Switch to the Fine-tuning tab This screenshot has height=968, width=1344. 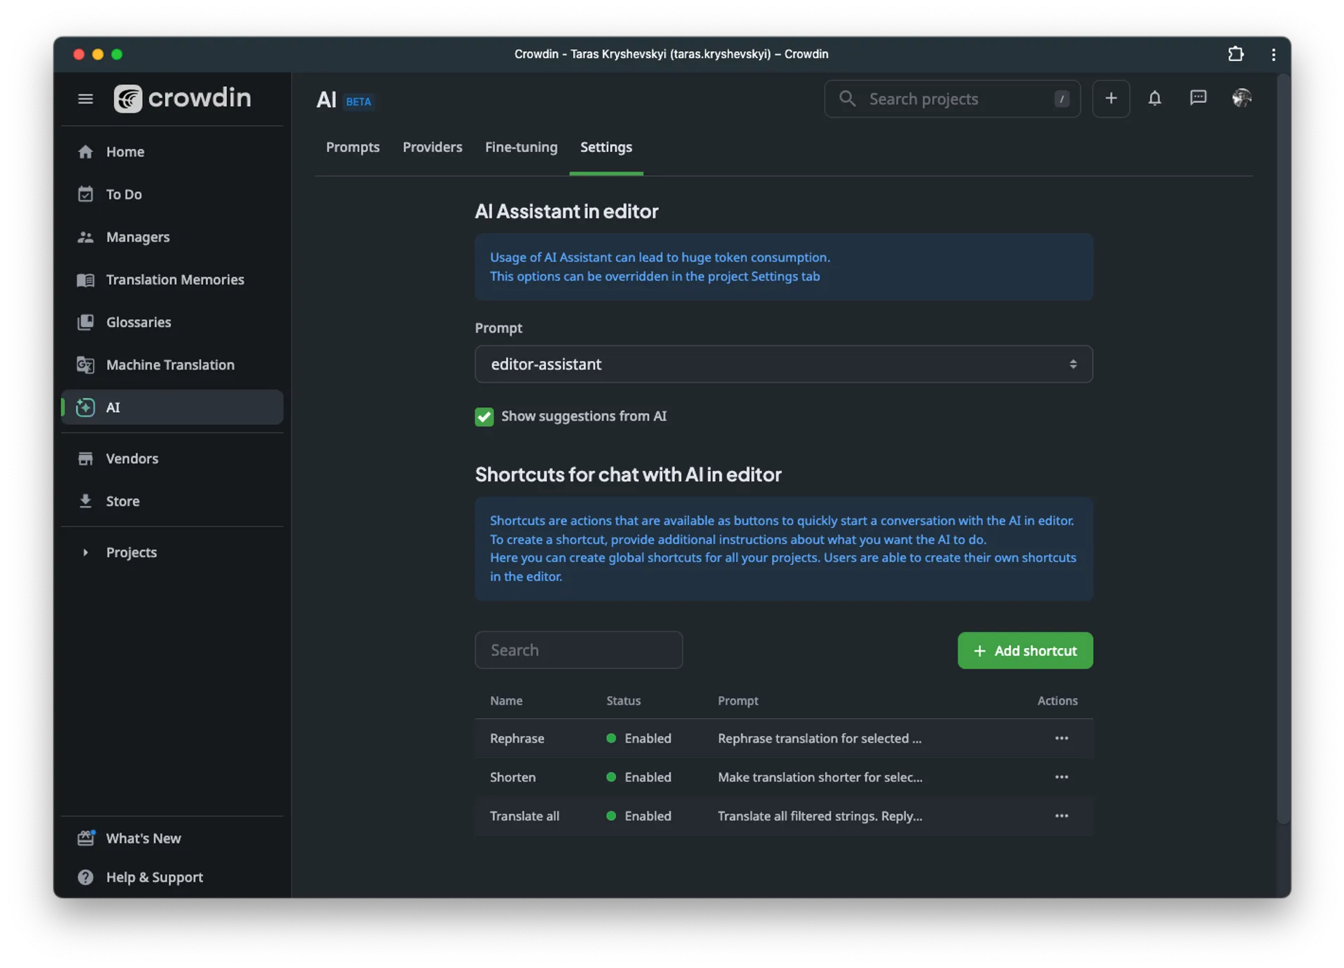521,148
